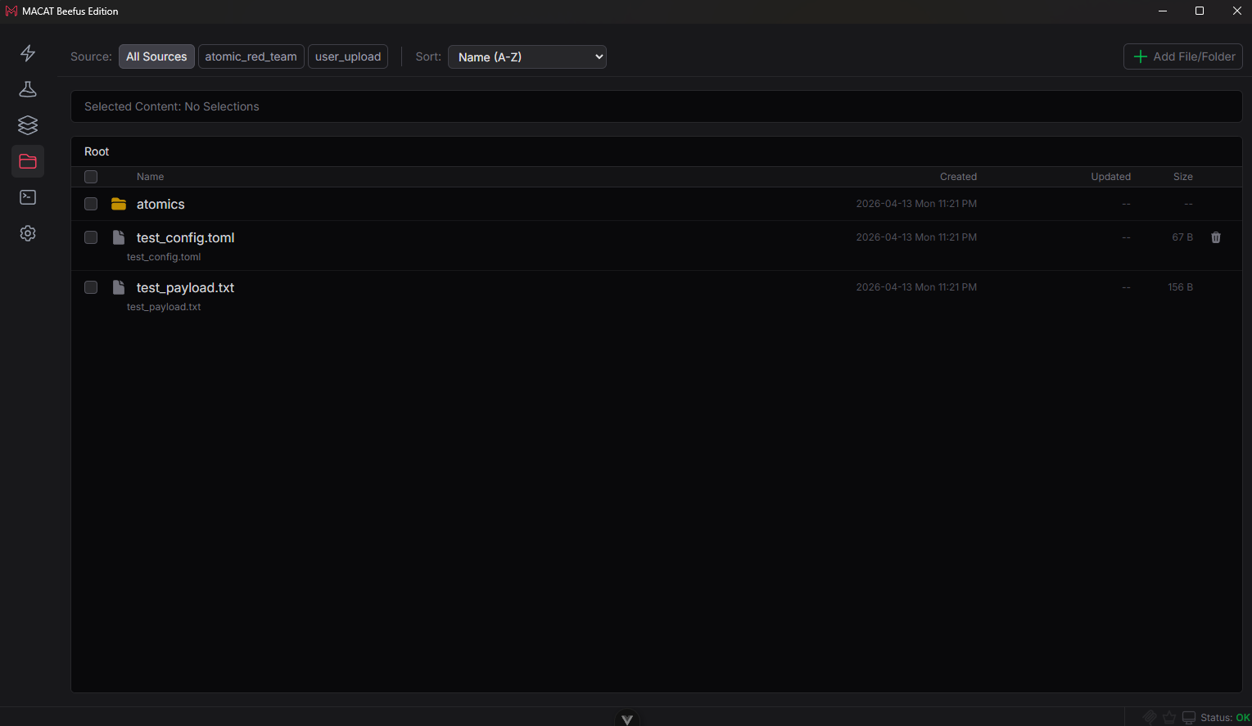
Task: Click the Add File/Folder button
Action: (1183, 56)
